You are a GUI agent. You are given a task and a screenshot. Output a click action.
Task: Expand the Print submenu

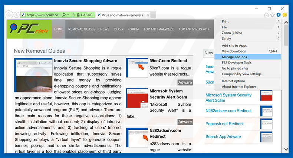click(248, 21)
